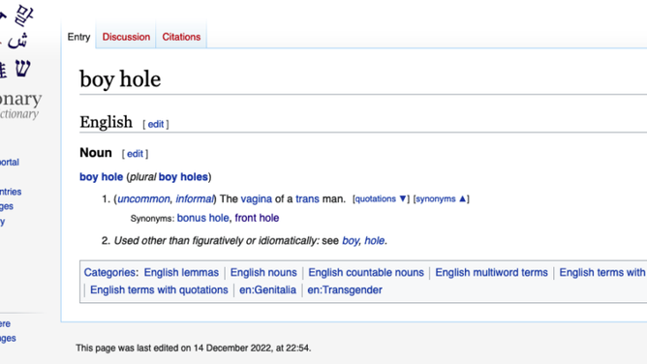This screenshot has height=364, width=647.
Task: Follow the 'trans' link in the definition
Action: 307,198
